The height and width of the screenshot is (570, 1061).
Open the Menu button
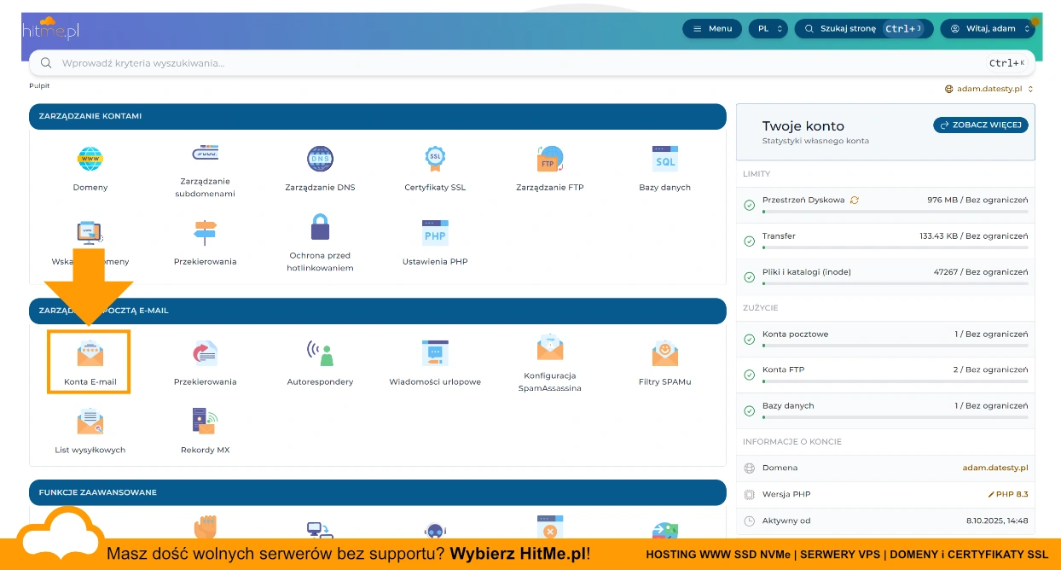coord(711,29)
